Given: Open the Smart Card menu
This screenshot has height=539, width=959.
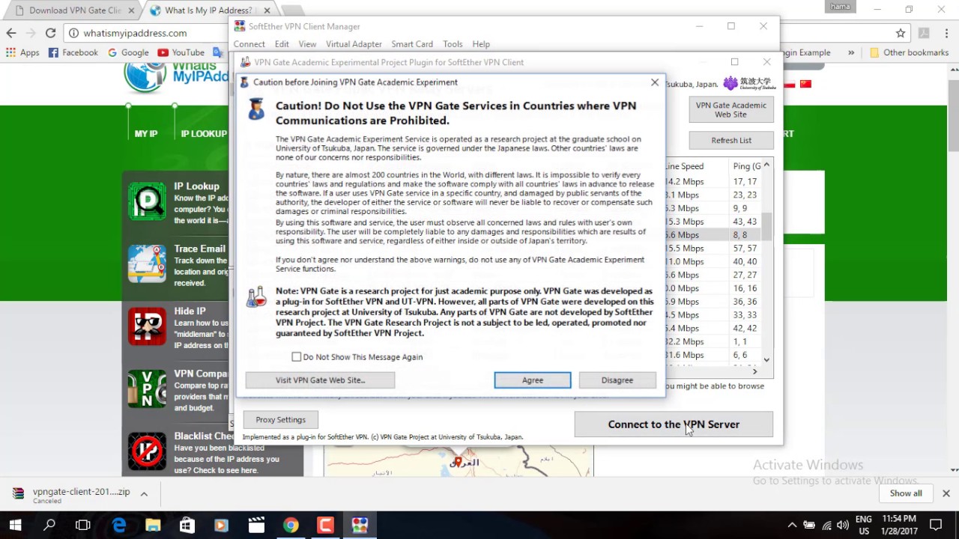Looking at the screenshot, I should (412, 44).
